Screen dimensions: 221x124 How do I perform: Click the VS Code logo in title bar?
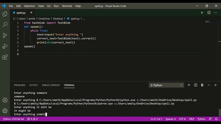(x=4, y=6)
